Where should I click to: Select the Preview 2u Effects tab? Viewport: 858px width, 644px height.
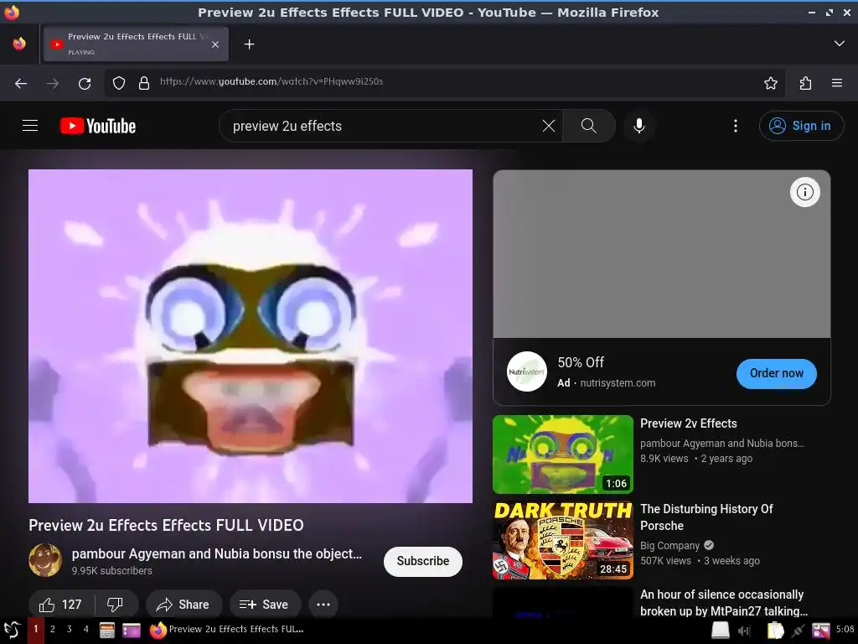tap(134, 44)
